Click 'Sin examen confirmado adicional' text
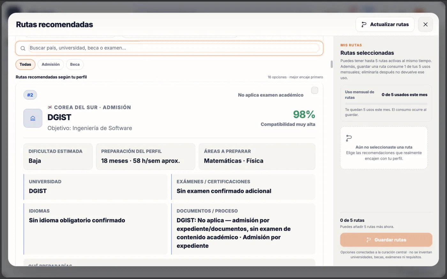The image size is (447, 279). pos(224,191)
